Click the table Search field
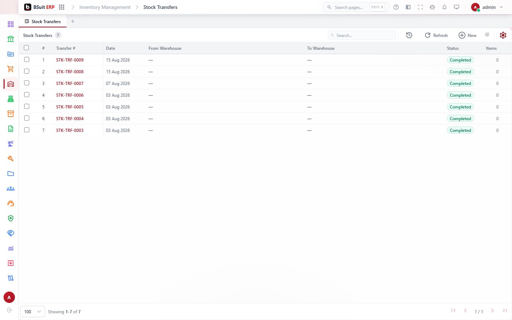512x320 pixels. pos(362,35)
